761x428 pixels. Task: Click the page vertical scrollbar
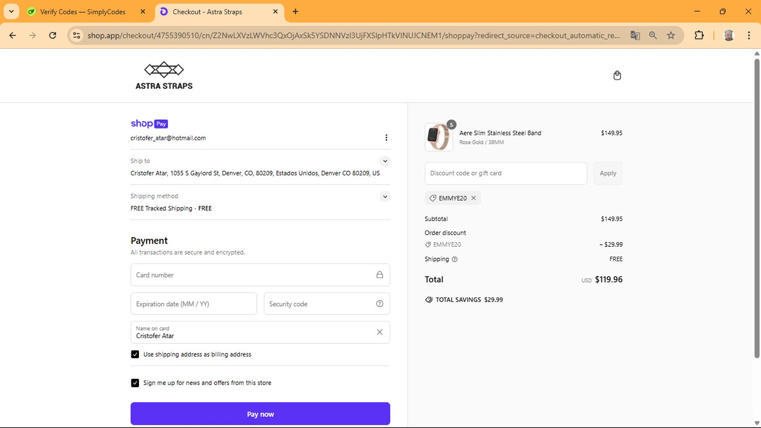tap(756, 208)
